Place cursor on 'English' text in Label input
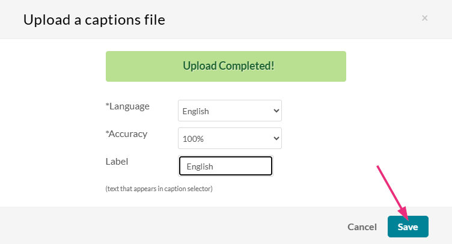The height and width of the screenshot is (244, 452). pos(200,166)
